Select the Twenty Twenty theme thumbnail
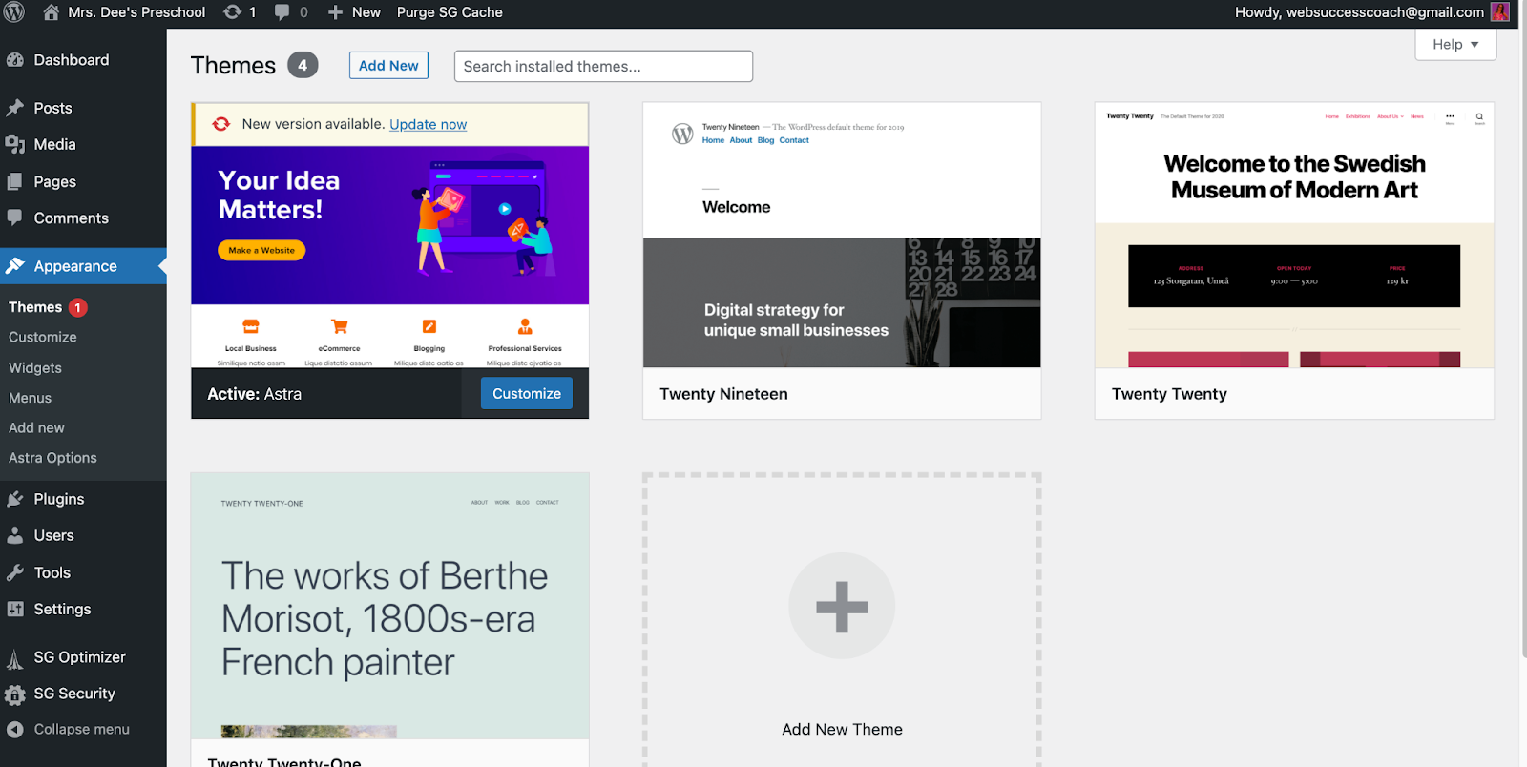Screen dimensions: 1527x767 pos(1294,235)
